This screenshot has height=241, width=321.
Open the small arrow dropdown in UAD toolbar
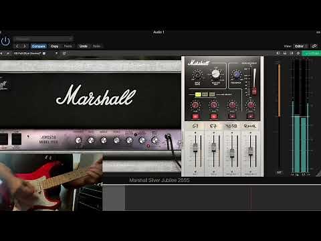[56, 54]
